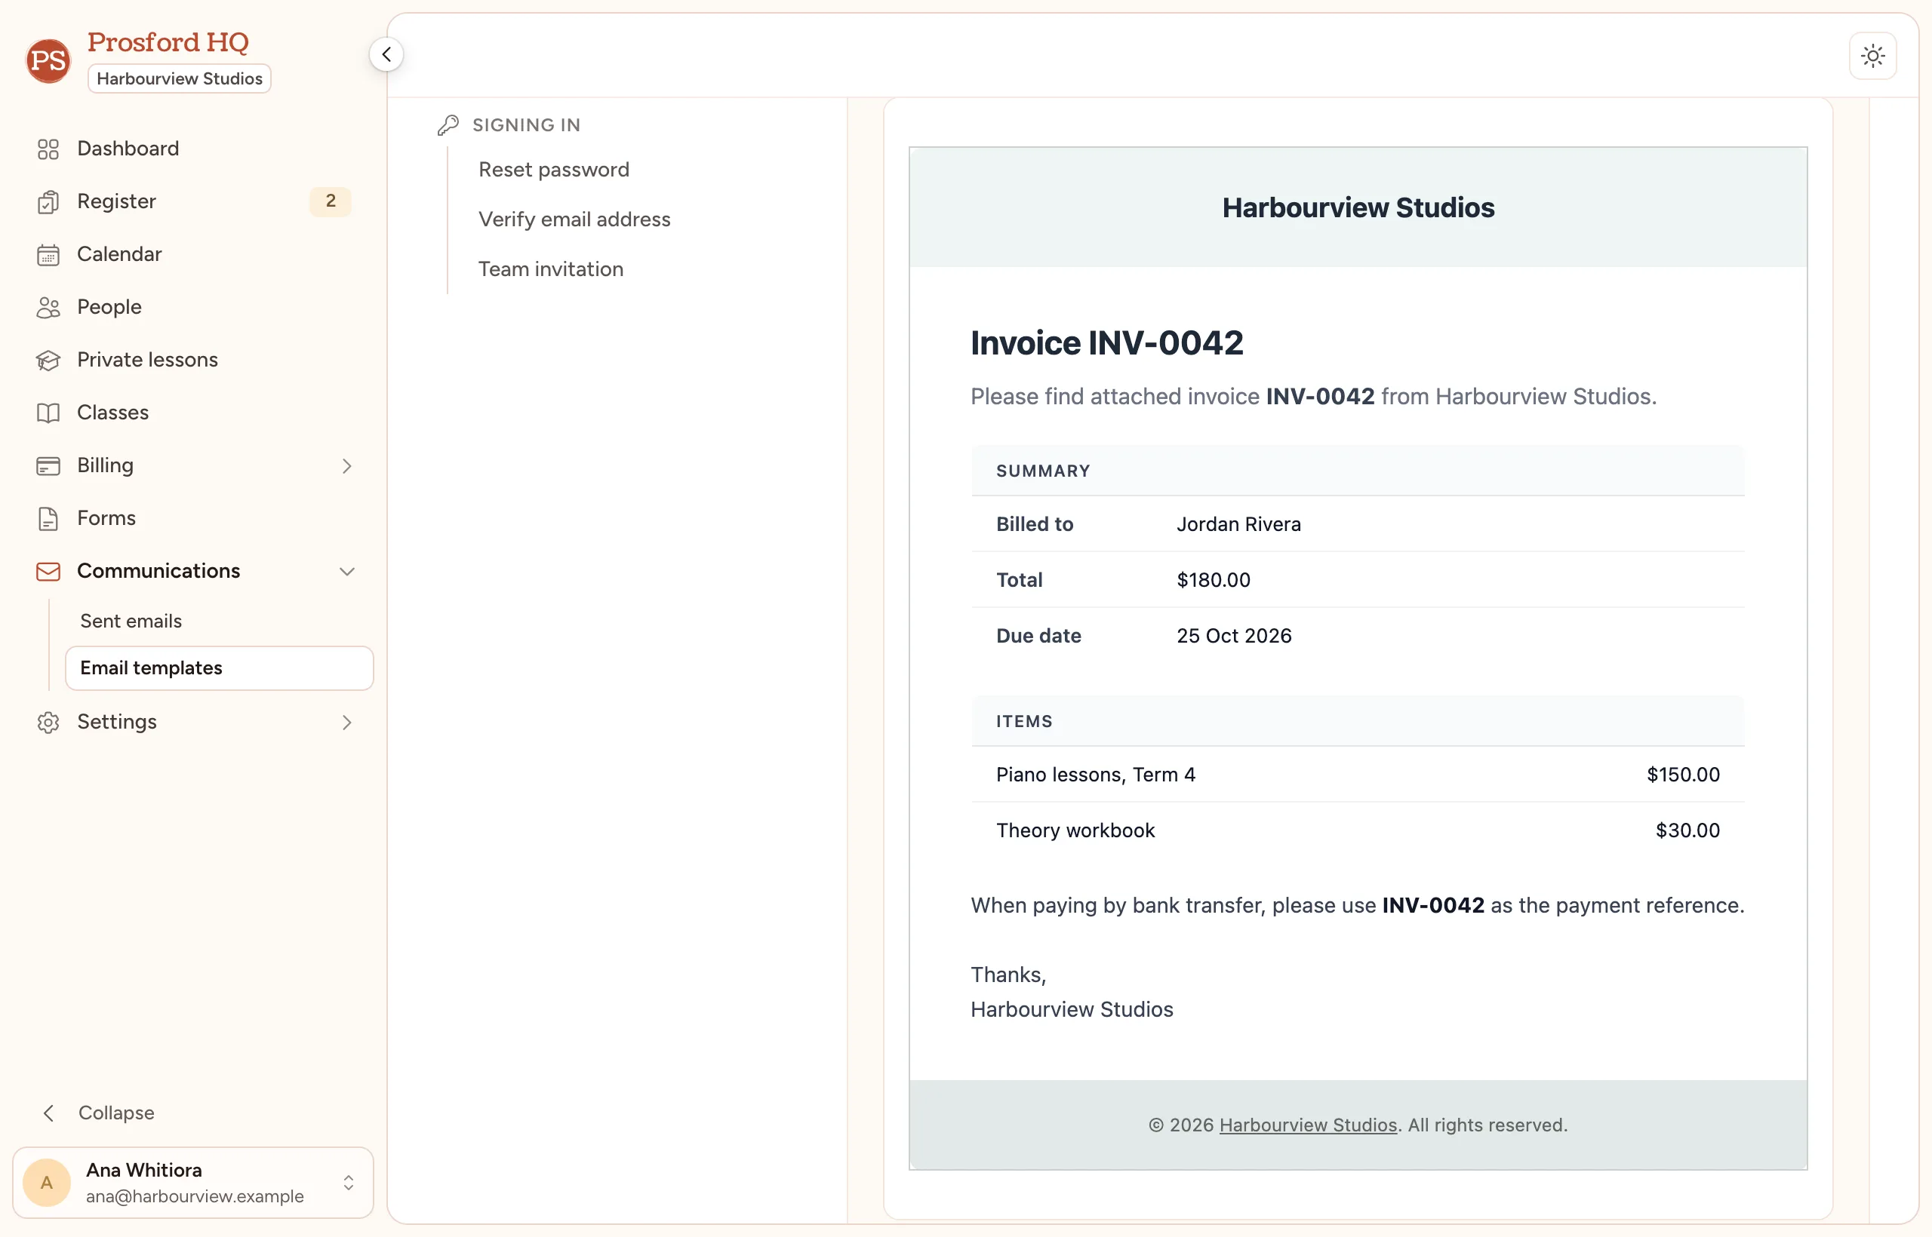Click the Settings gear icon

point(48,722)
